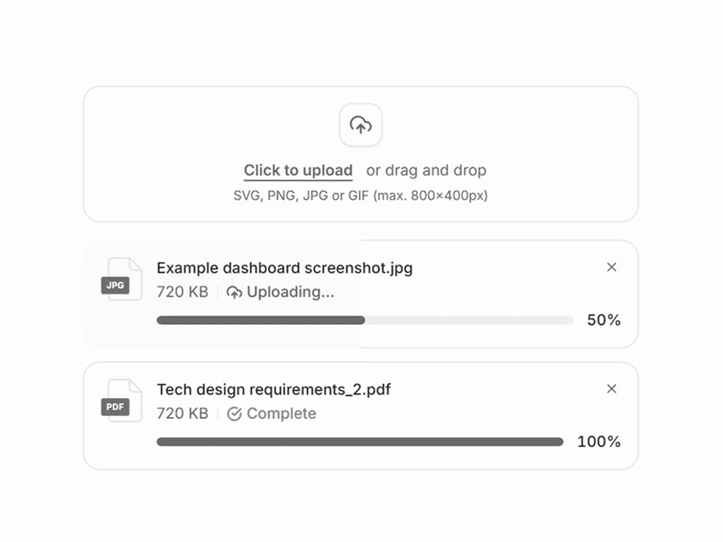
Task: Click the JPG file type icon
Action: click(x=120, y=279)
